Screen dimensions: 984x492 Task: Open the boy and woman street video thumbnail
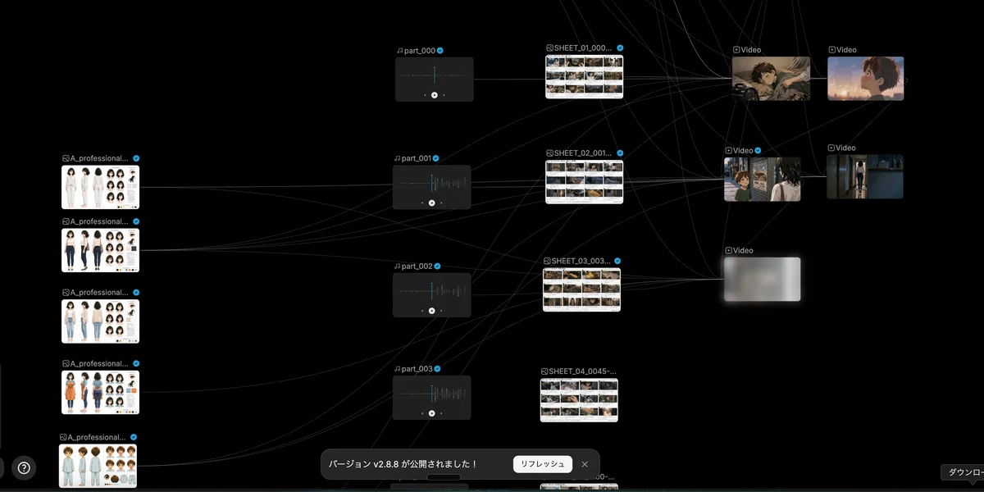coord(763,180)
